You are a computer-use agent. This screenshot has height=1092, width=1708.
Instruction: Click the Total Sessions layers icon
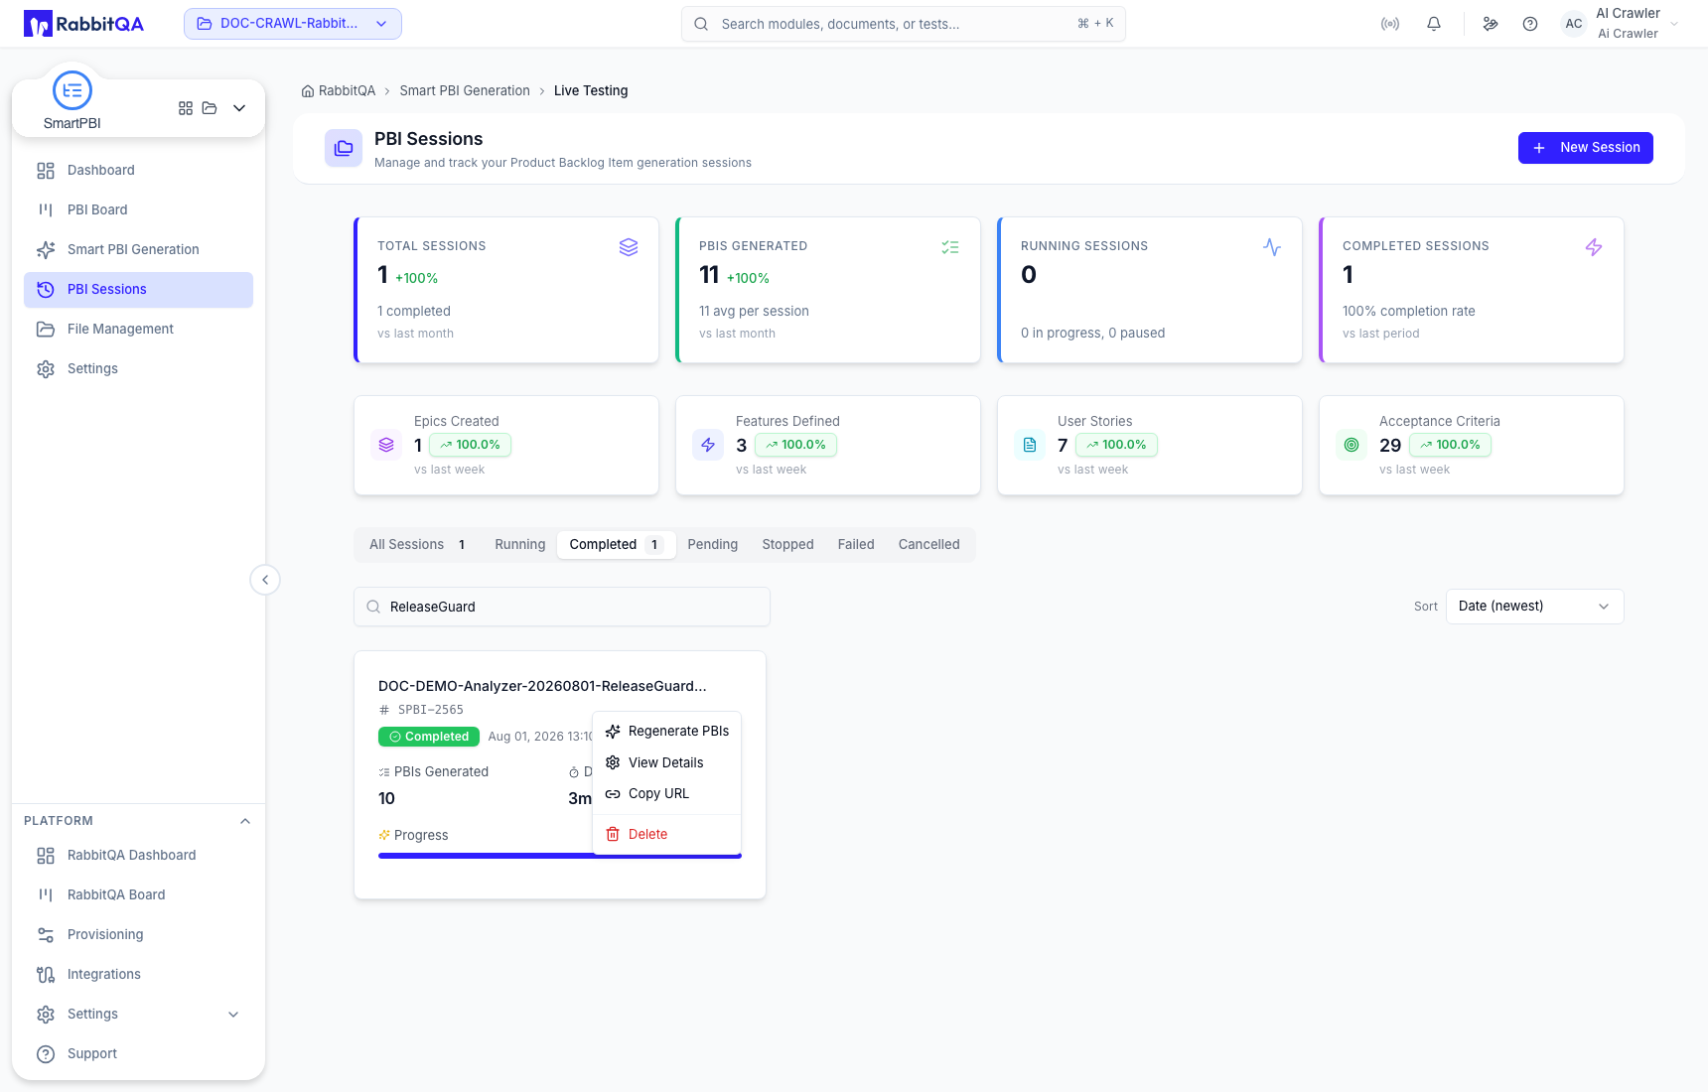tap(629, 247)
